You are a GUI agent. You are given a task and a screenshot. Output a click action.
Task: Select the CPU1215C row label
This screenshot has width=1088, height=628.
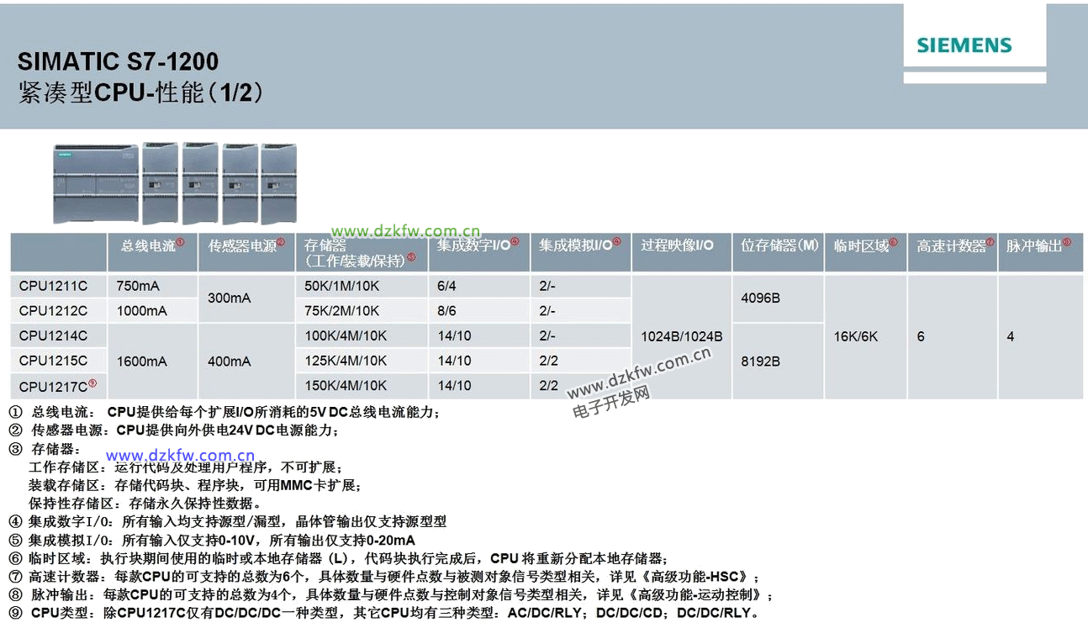tap(53, 361)
